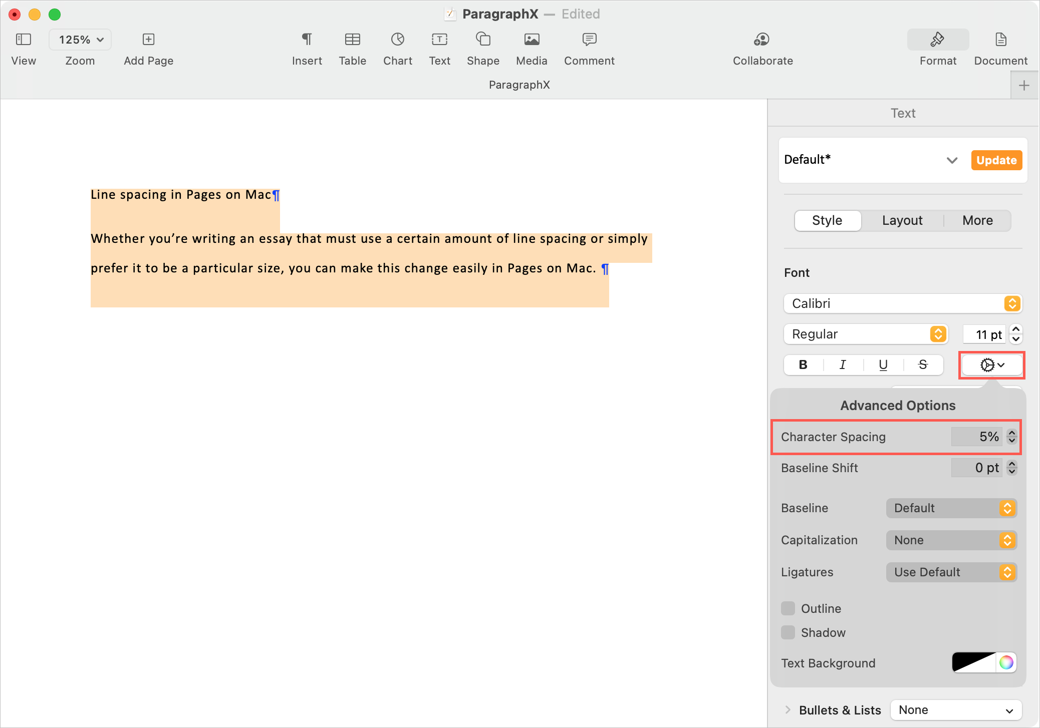Click the Advanced Options gear icon
The height and width of the screenshot is (728, 1040).
tap(989, 365)
